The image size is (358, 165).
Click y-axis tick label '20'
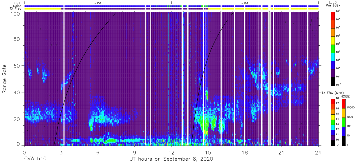point(17,119)
